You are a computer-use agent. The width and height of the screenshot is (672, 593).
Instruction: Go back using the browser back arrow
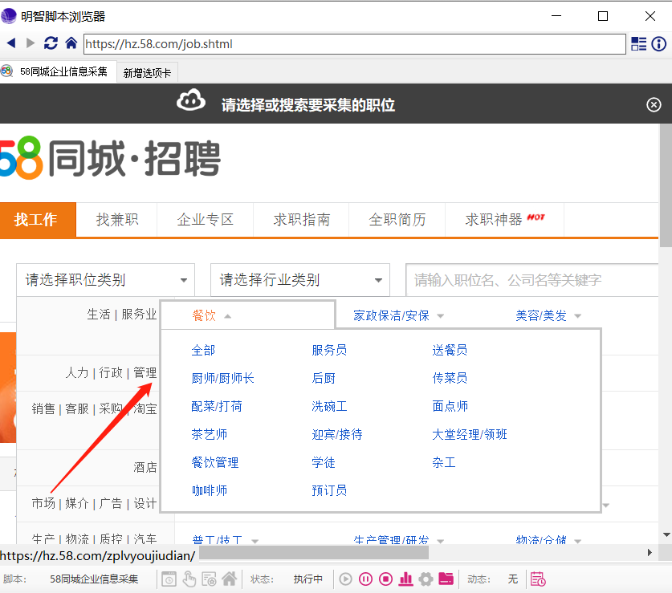(11, 43)
